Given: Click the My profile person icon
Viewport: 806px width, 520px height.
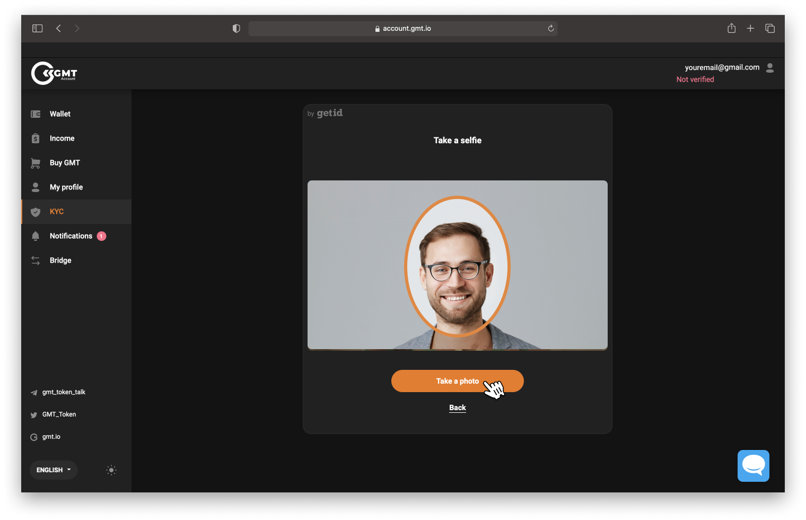Looking at the screenshot, I should click(36, 187).
